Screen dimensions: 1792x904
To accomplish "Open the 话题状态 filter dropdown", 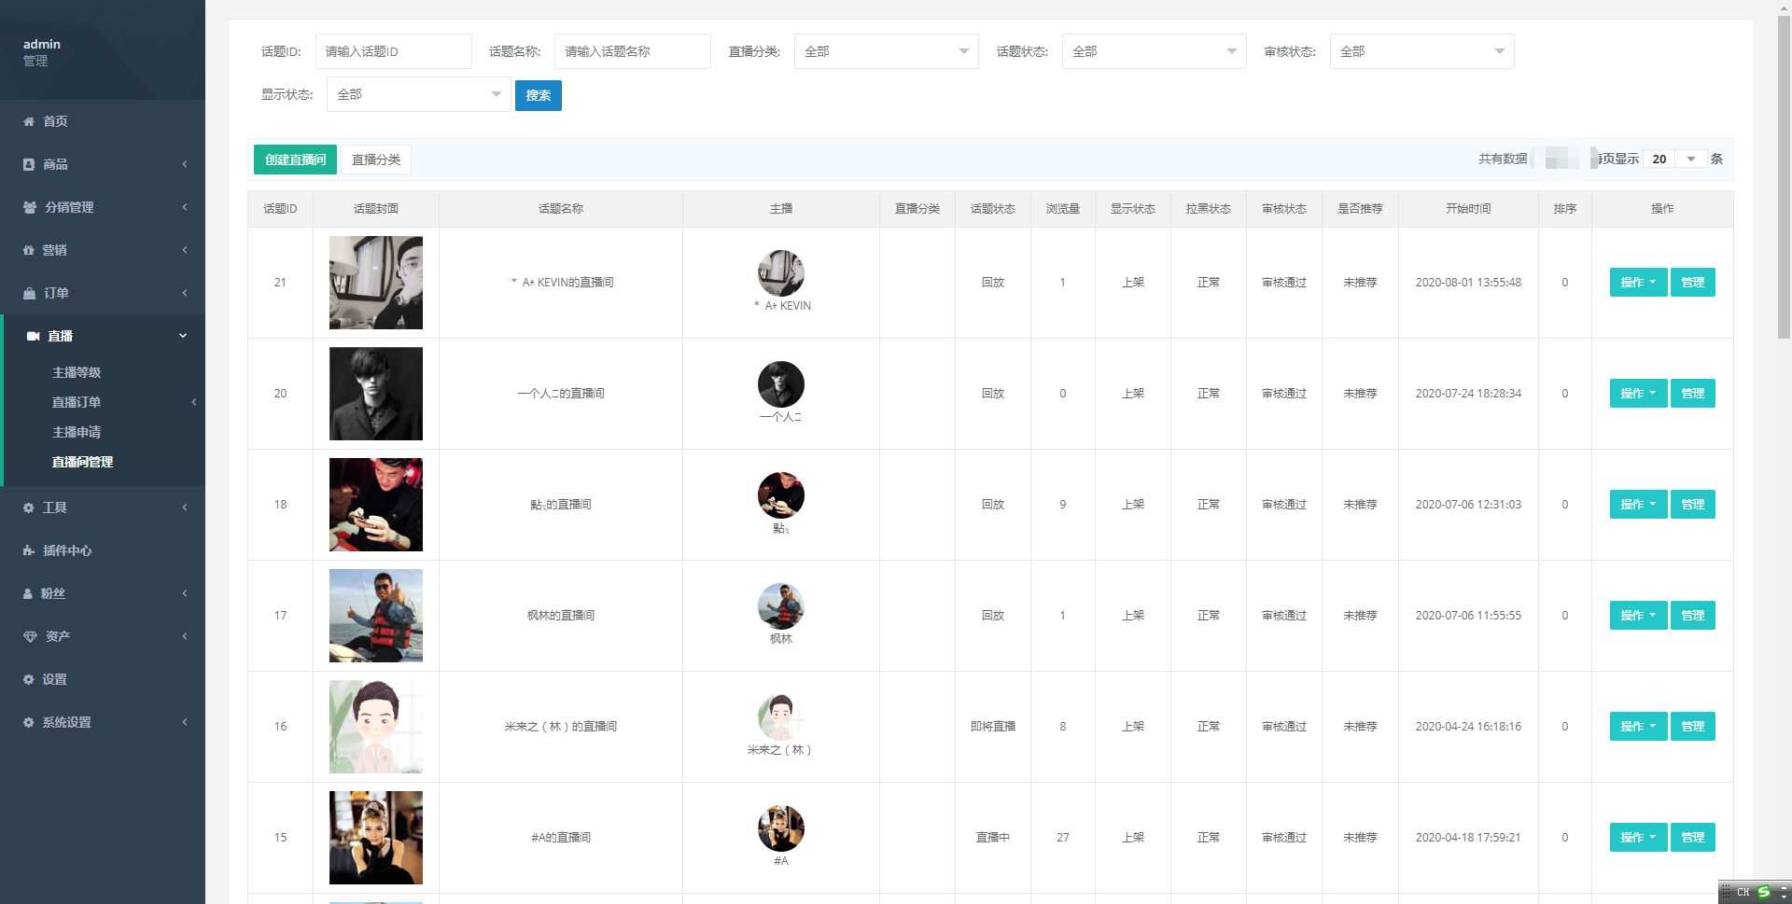I will click(x=1153, y=51).
